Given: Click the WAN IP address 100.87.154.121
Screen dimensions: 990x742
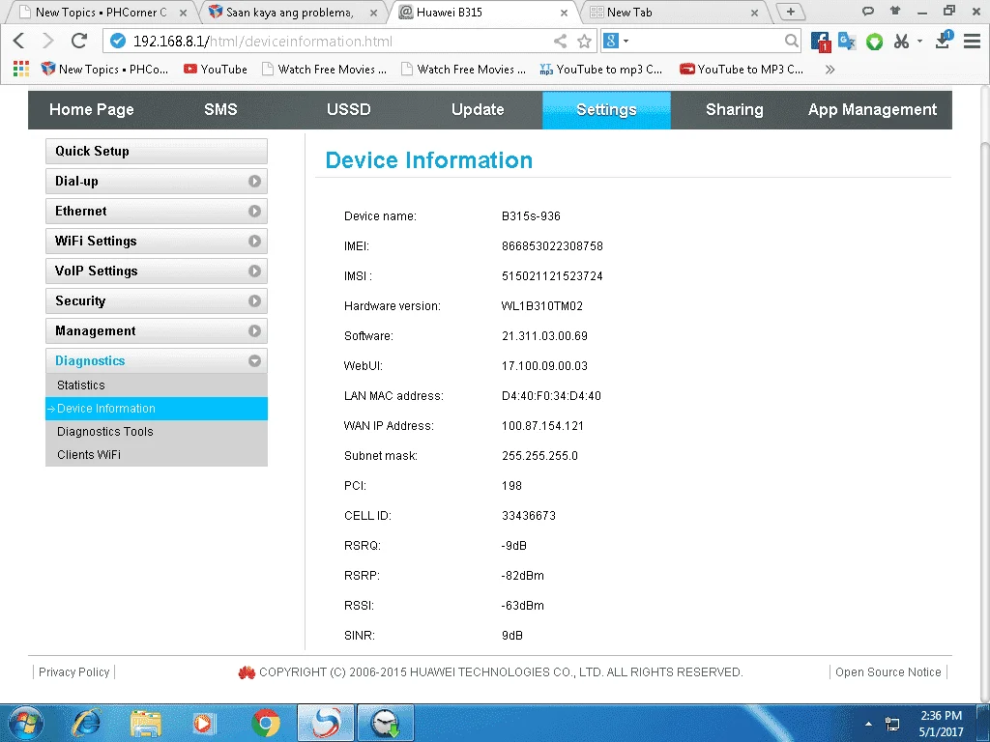Looking at the screenshot, I should pyautogui.click(x=542, y=426).
